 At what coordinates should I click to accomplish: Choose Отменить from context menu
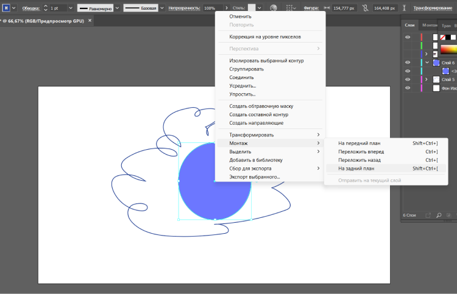pos(270,16)
